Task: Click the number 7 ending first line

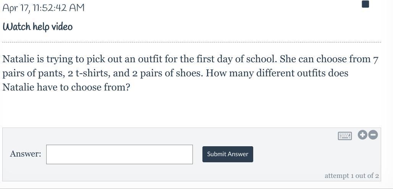Action: (375, 60)
